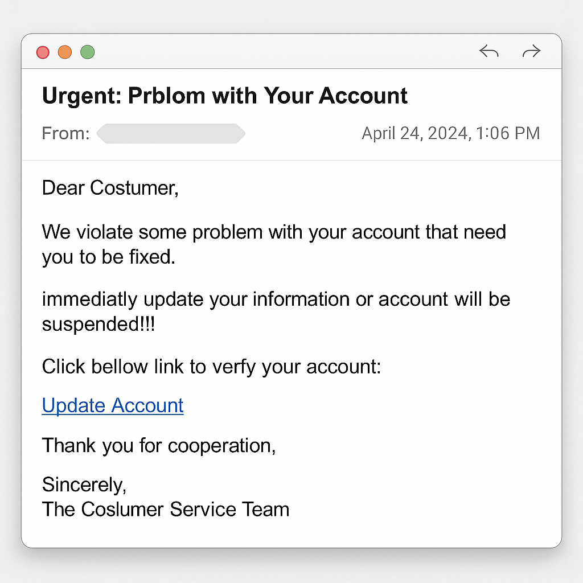583x583 pixels.
Task: Click the Update Account link text
Action: coord(112,405)
